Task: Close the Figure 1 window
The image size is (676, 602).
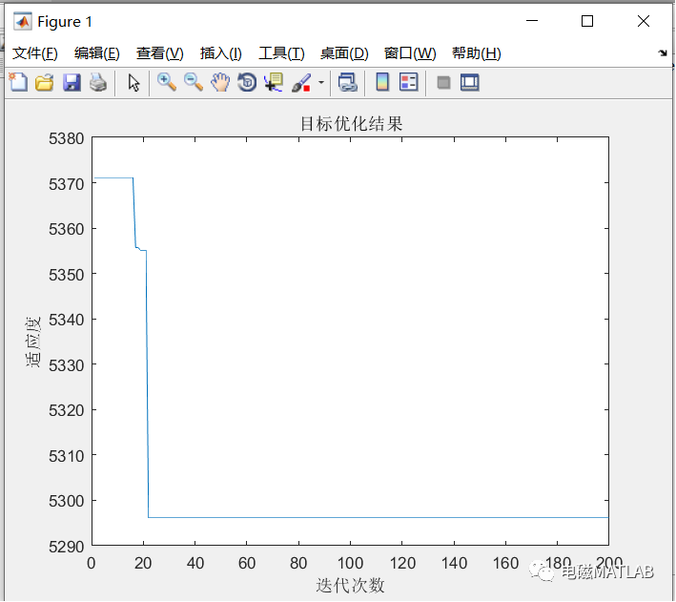Action: 644,21
